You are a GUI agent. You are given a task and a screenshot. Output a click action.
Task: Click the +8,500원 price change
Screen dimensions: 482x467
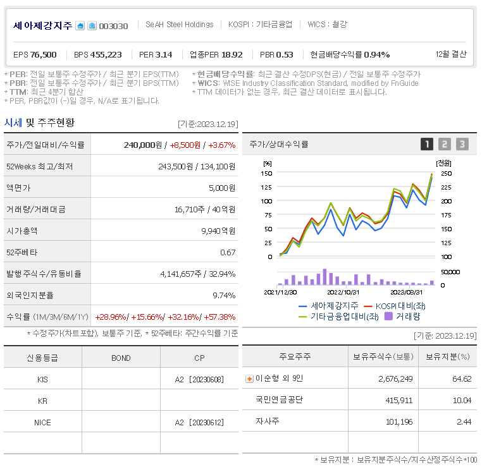185,145
